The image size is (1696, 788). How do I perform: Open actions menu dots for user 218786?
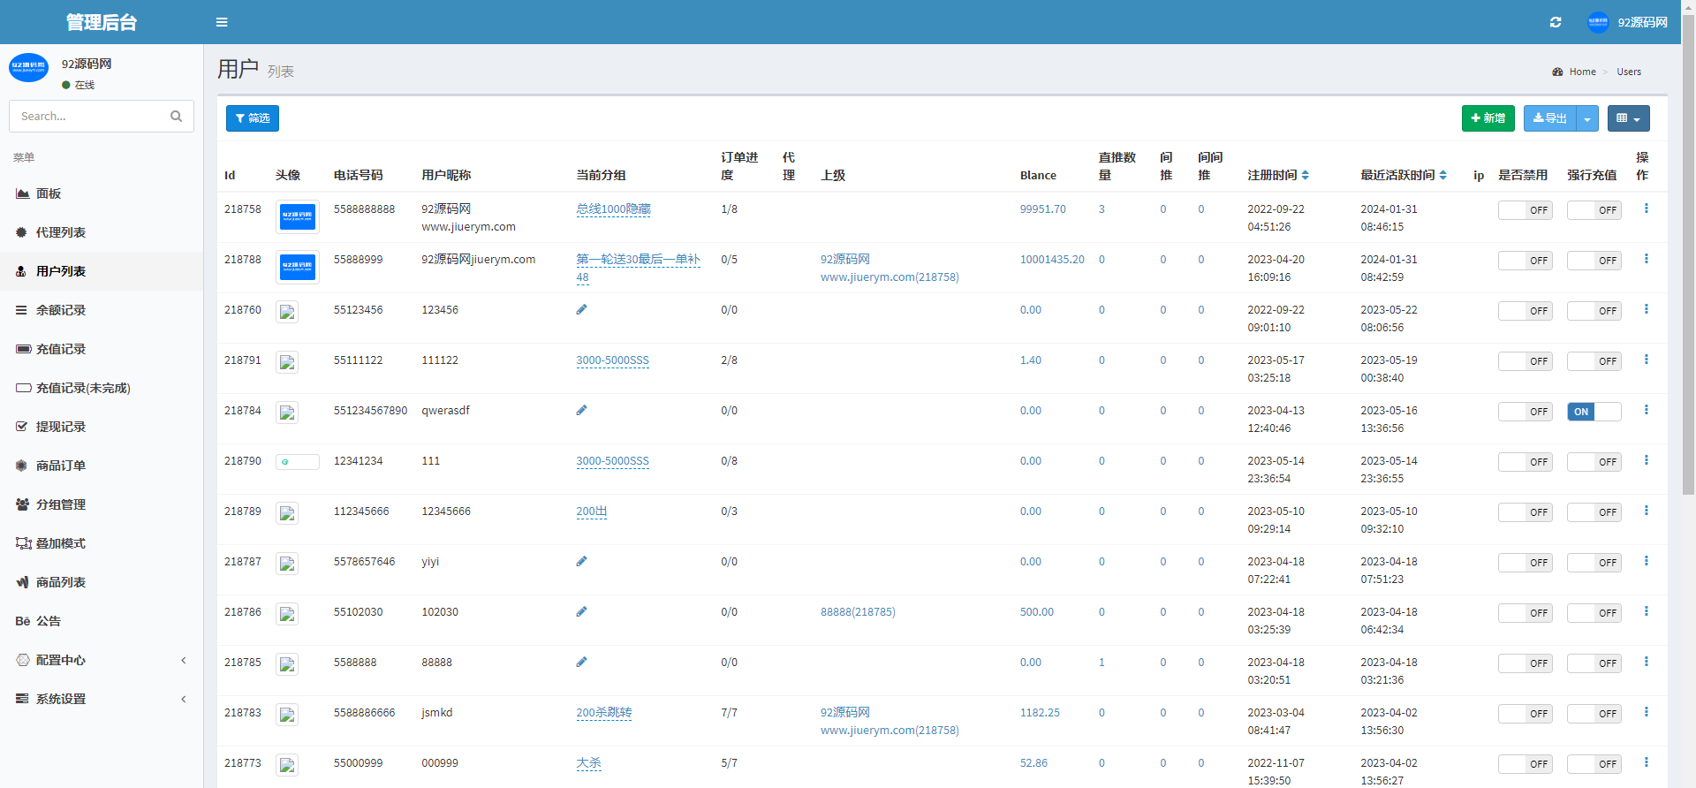click(1646, 611)
